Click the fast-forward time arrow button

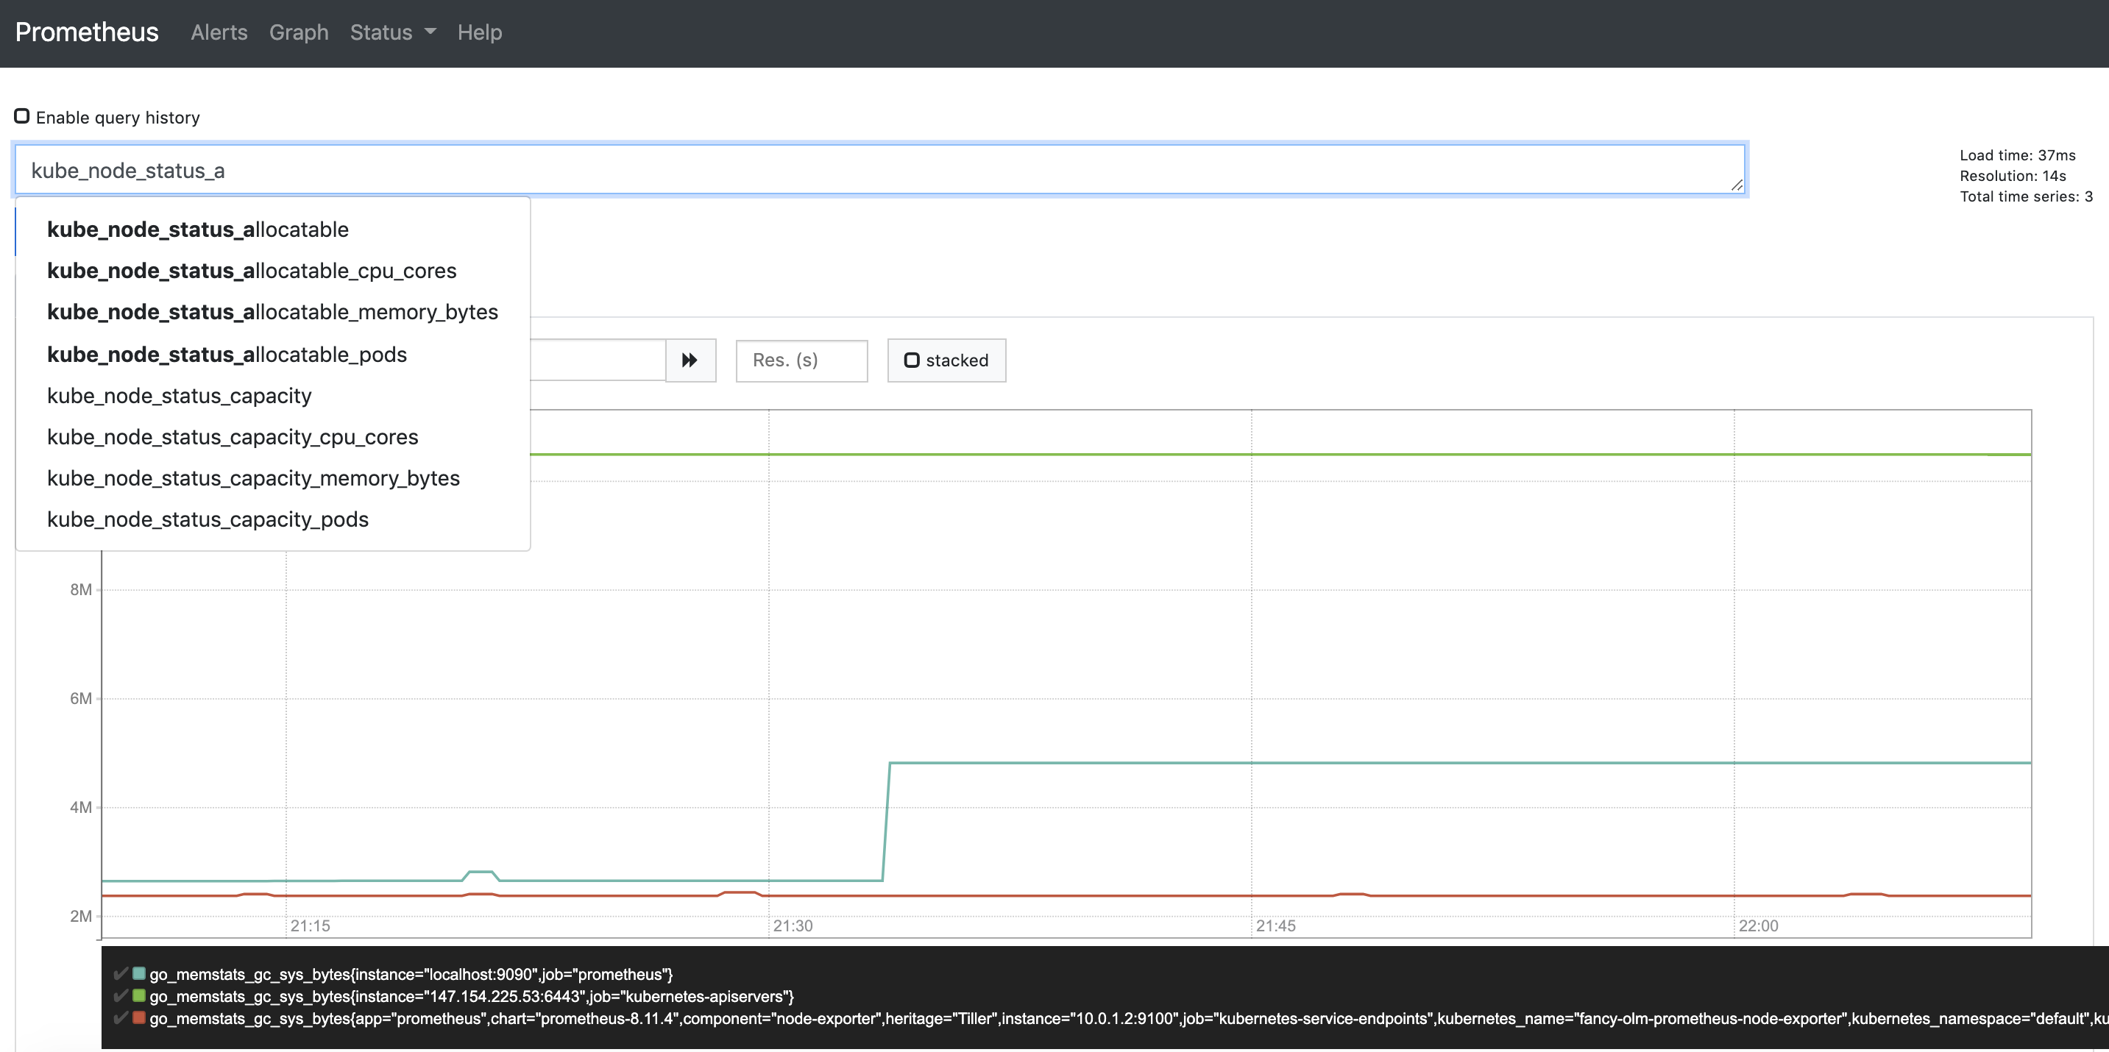[x=690, y=360]
